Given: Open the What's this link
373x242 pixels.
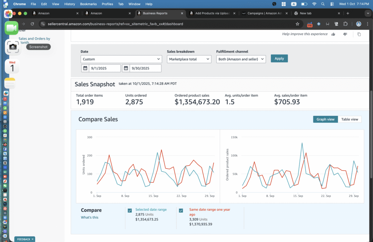Looking at the screenshot, I should point(90,217).
